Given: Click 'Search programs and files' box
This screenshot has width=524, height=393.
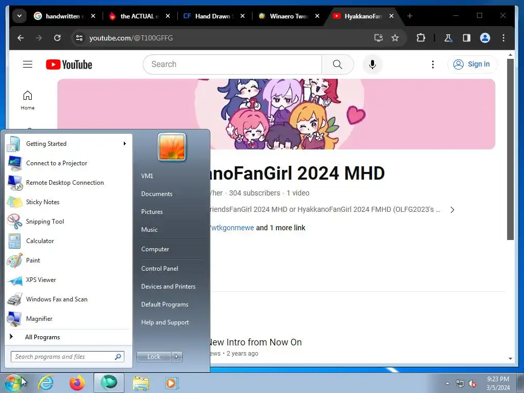Looking at the screenshot, I should click(68, 357).
